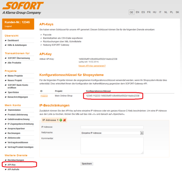Focus the Kommentar text area

pos(112,146)
